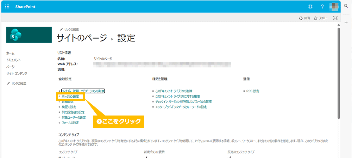
Task: Click the SharePoint site logo
Action: tap(29, 35)
